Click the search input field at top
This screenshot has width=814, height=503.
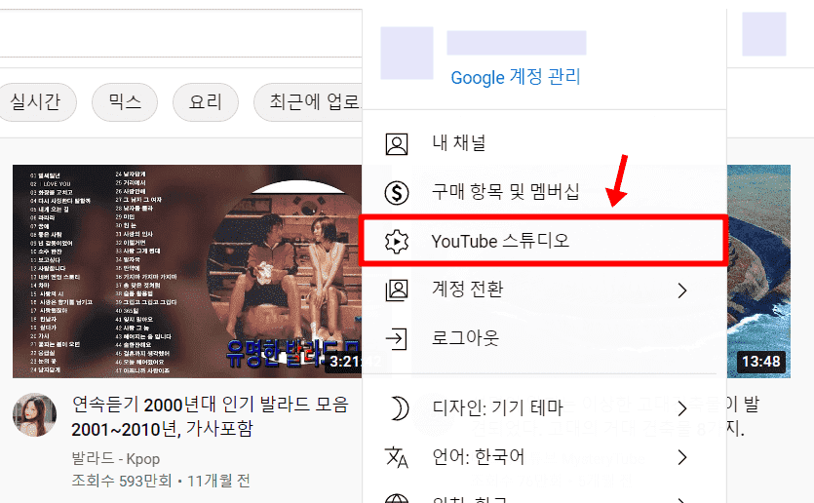point(180,33)
